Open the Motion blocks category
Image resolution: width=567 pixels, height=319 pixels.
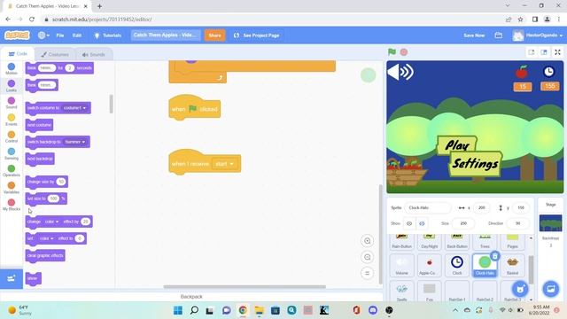[12, 69]
